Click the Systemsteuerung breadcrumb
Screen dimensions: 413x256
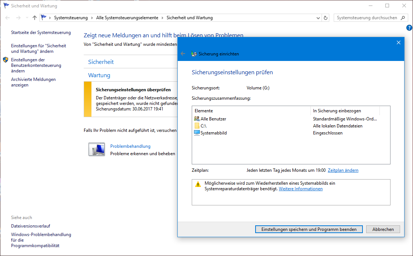click(x=71, y=18)
